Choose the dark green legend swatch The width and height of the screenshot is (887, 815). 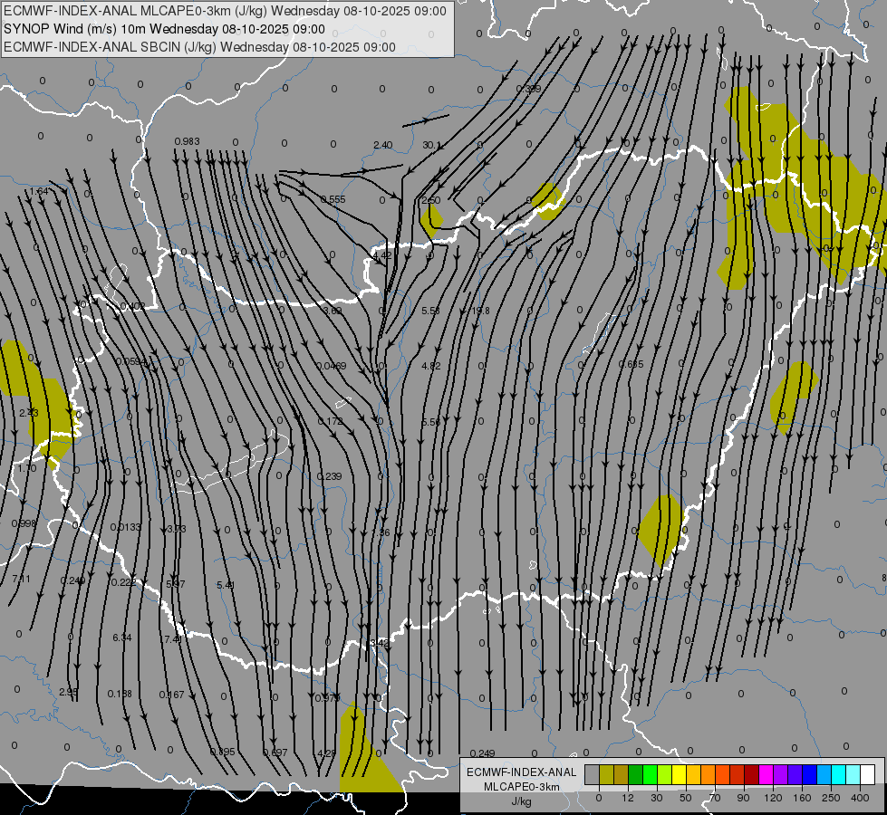(635, 775)
